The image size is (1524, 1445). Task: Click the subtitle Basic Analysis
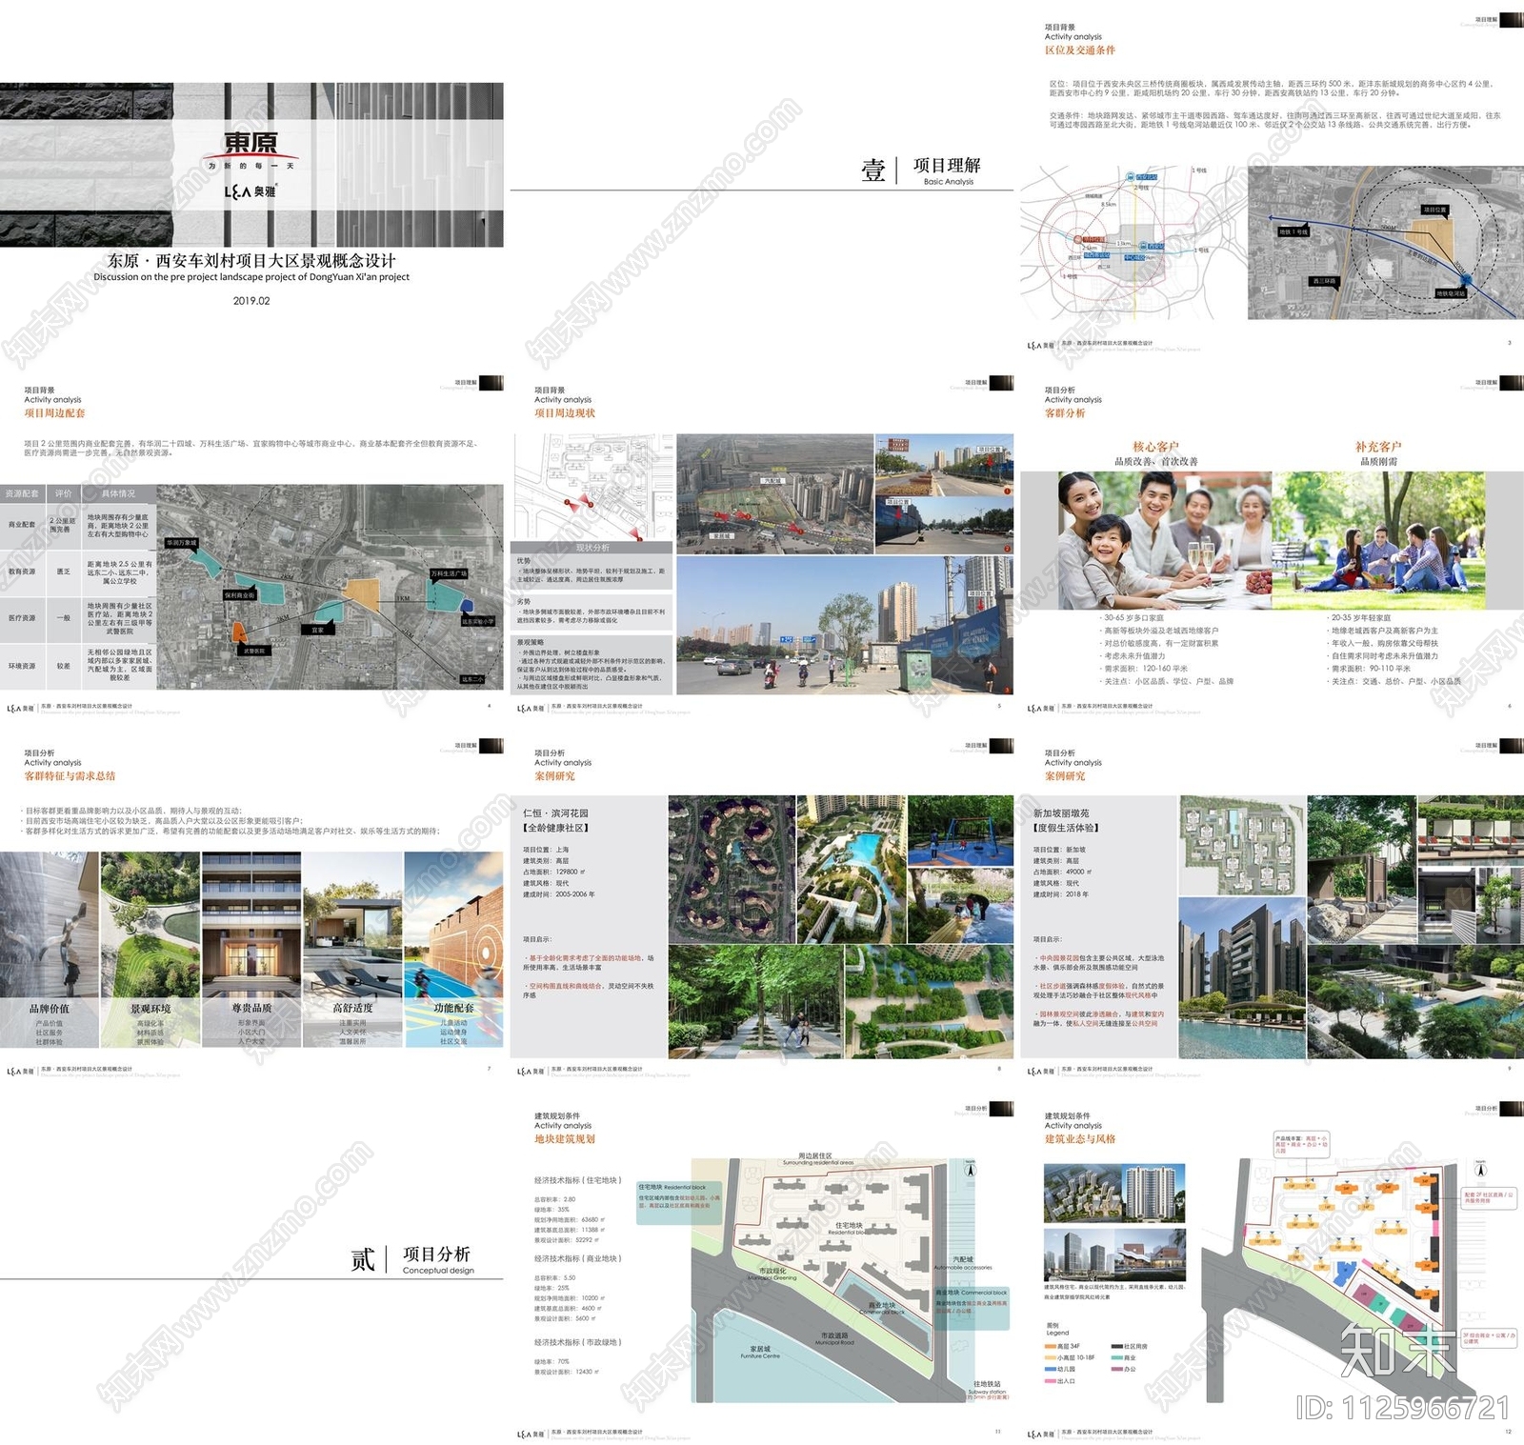tap(949, 182)
